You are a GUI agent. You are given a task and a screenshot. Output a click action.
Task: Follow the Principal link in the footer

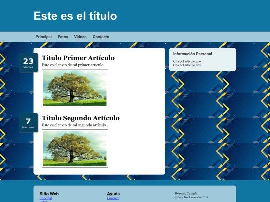click(46, 198)
